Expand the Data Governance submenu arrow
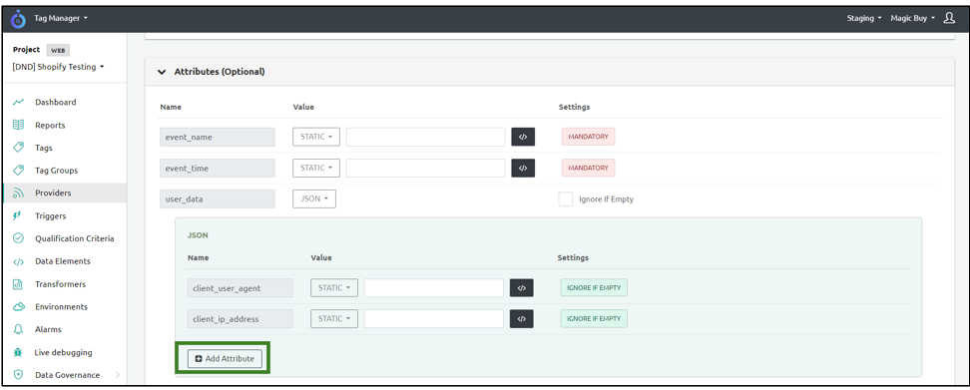970x390 pixels. [118, 375]
